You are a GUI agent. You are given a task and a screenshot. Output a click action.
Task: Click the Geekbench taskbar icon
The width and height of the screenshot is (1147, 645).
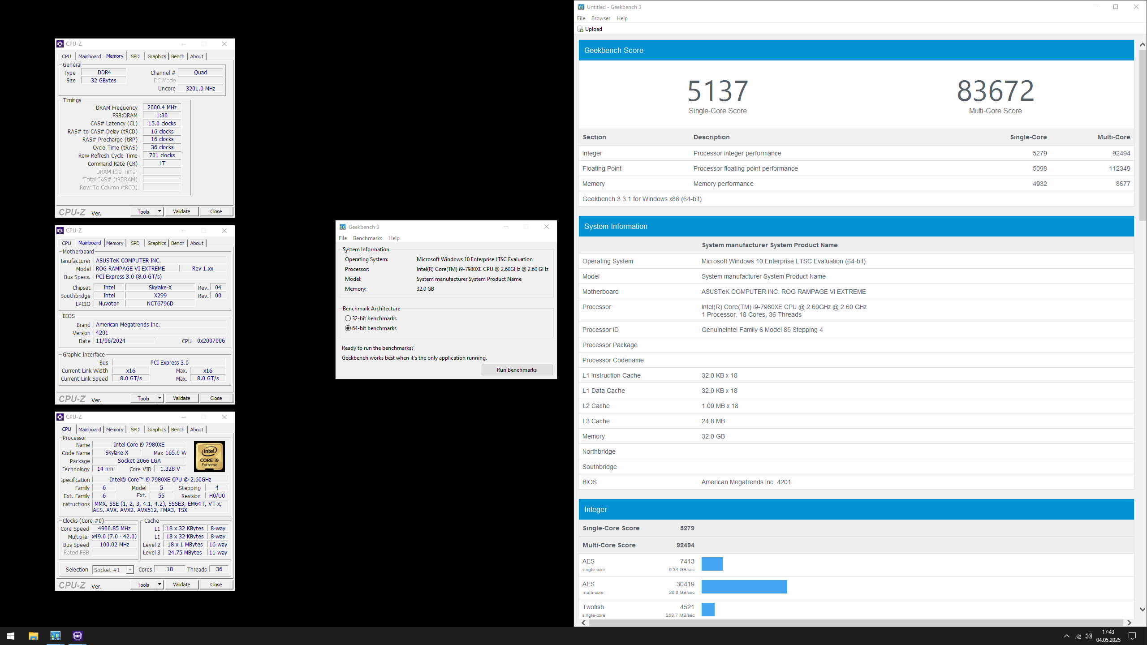tap(55, 636)
